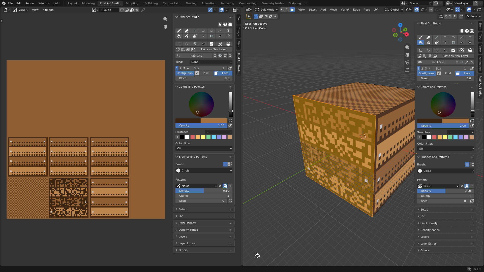Choose the magic wand selection in image editor panel

[x=203, y=44]
